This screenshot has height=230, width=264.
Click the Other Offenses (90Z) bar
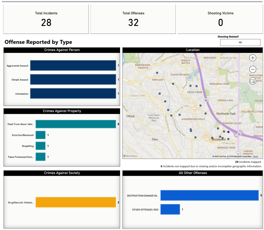pos(170,209)
